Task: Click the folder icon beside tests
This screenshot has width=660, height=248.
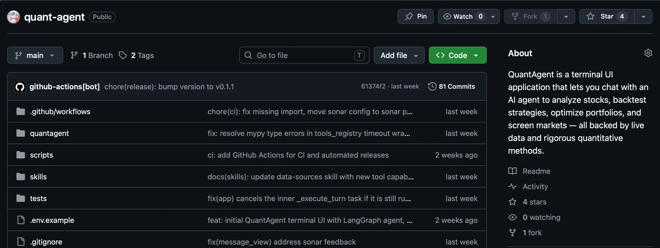Action: point(21,198)
